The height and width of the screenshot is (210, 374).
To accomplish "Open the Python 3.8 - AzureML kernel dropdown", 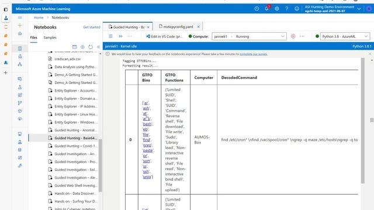I will coord(345,36).
